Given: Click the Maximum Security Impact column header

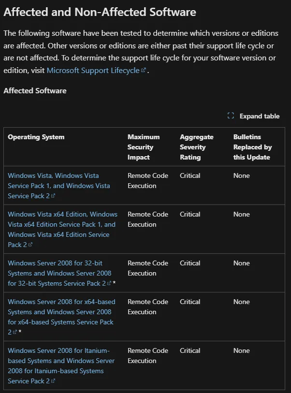Looking at the screenshot, I should [144, 147].
